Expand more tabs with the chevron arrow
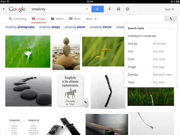Image resolution: width=180 pixels, height=135 pixels. pos(96,19)
